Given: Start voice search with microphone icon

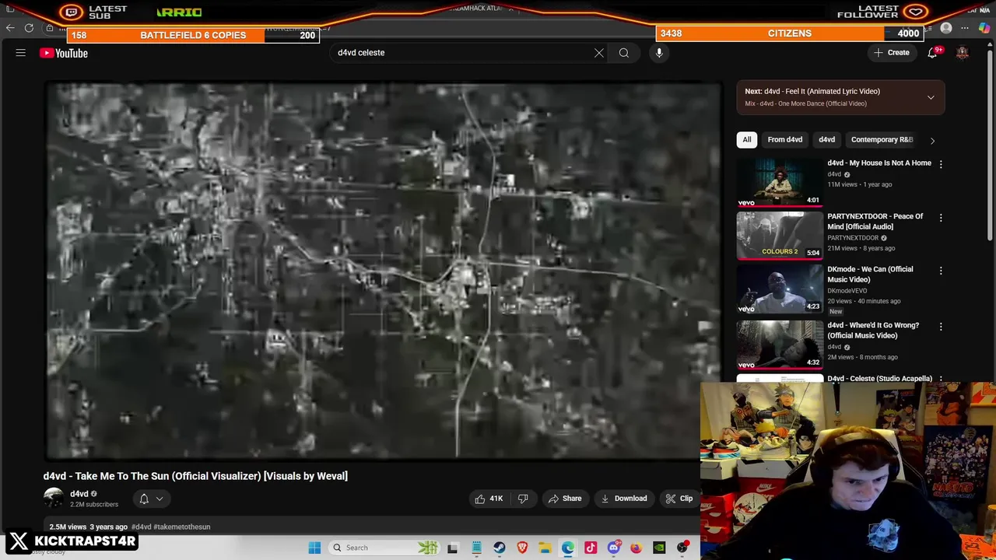Looking at the screenshot, I should (659, 53).
